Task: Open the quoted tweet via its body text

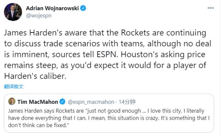Action: (109, 118)
